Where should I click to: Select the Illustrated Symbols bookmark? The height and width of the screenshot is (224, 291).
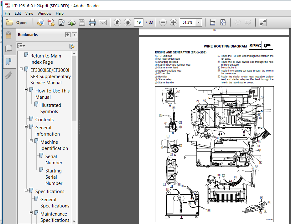tap(50, 108)
